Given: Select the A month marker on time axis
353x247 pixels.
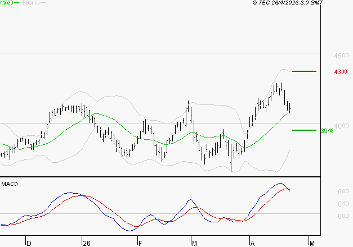Looking at the screenshot, I should click(x=252, y=244).
